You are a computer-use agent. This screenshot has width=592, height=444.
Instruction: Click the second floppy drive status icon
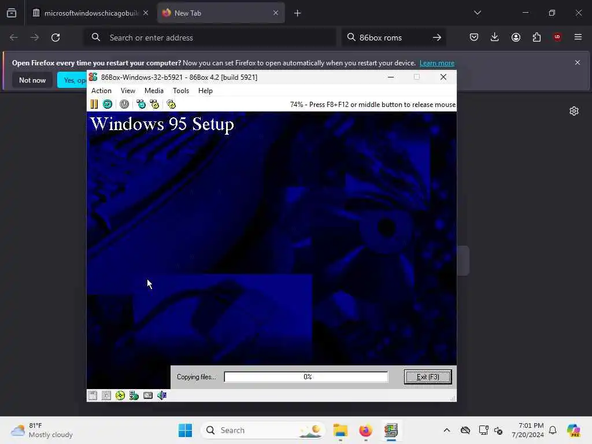point(106,395)
